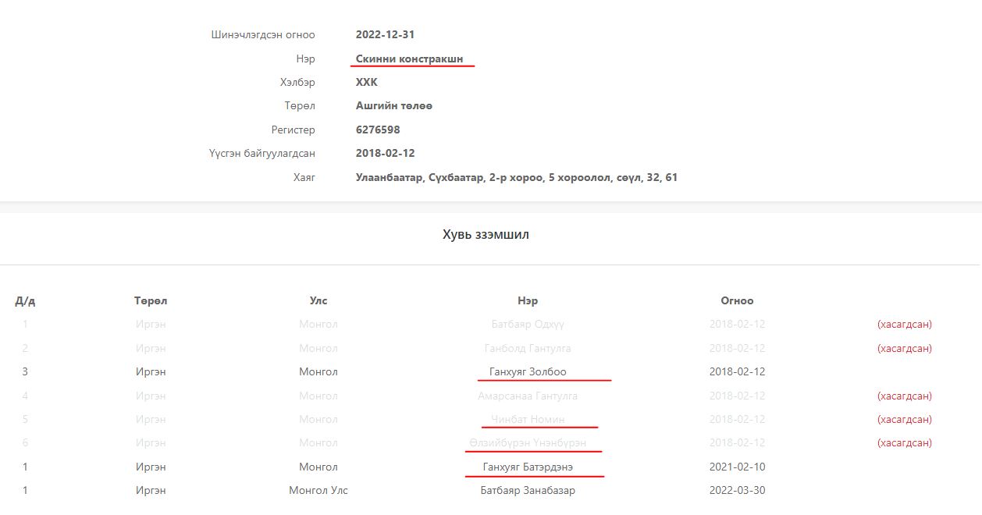The height and width of the screenshot is (515, 982).
Task: Click the Монгол Улс country cell
Action: coord(318,490)
